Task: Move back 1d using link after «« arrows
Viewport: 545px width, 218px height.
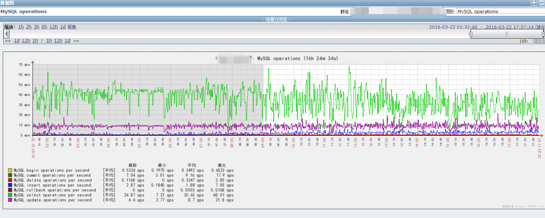Action: (x=16, y=40)
